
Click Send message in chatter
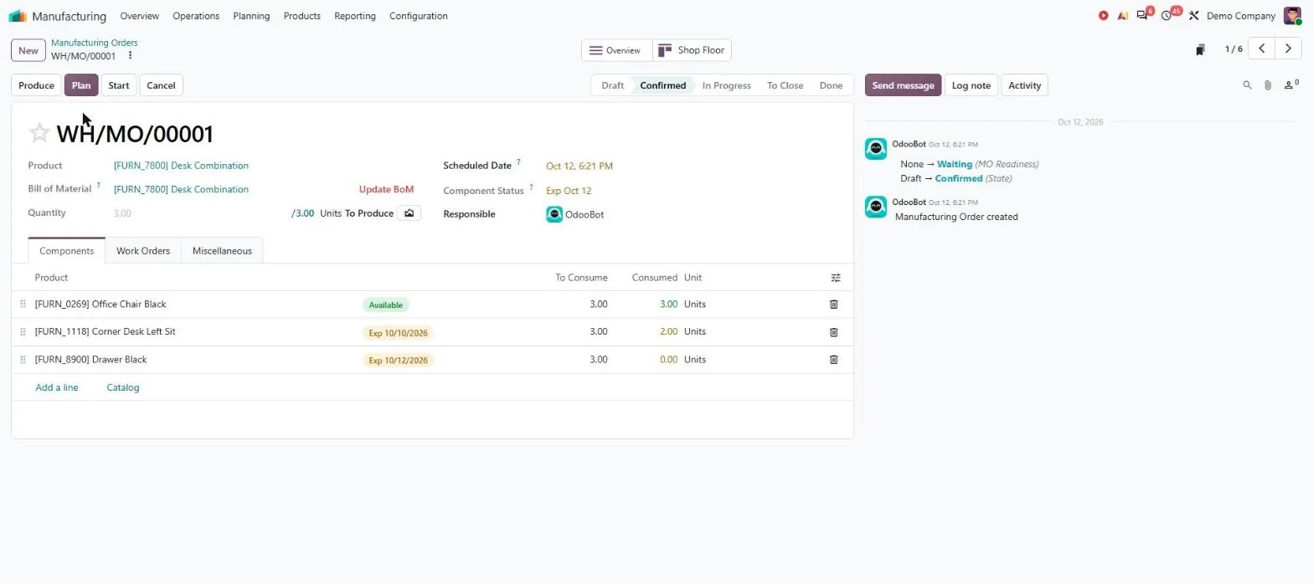[x=903, y=85]
